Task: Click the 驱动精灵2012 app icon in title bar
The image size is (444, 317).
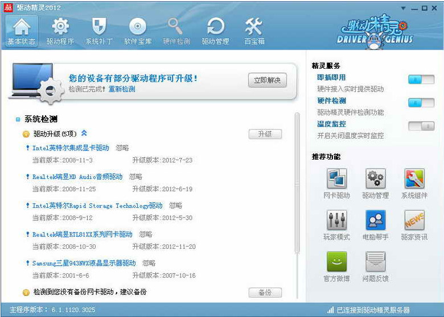Action: (8, 7)
